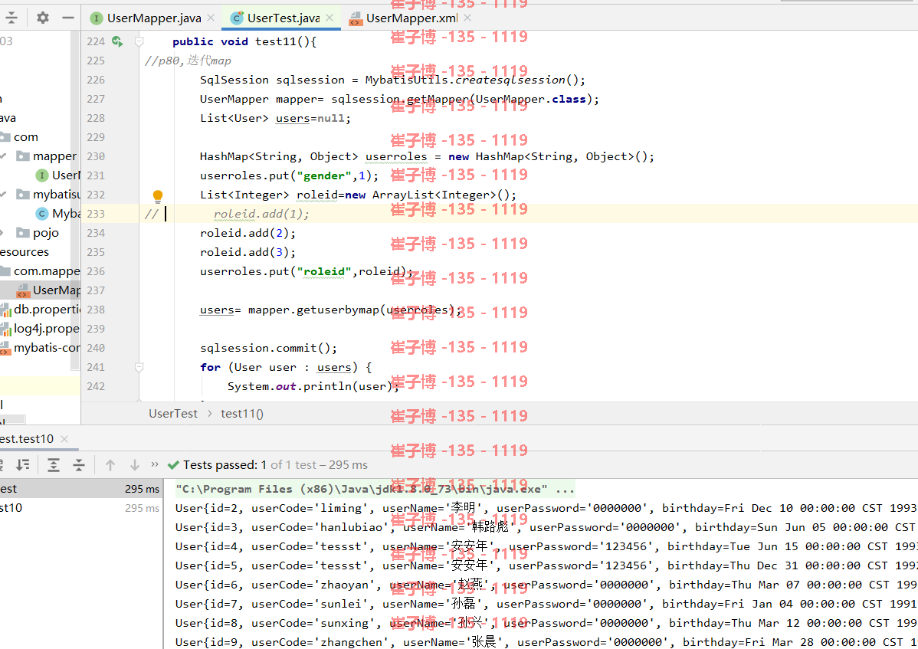Click console output row for sunxing
This screenshot has width=918, height=649.
point(546,623)
